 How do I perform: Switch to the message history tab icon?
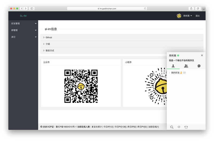[x=199, y=66]
